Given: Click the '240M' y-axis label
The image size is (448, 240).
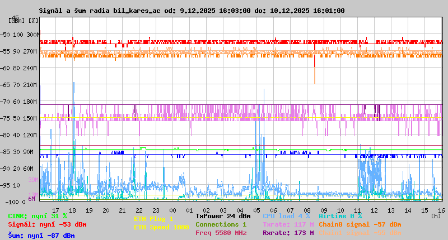Looking at the screenshot, I should tap(32, 68).
